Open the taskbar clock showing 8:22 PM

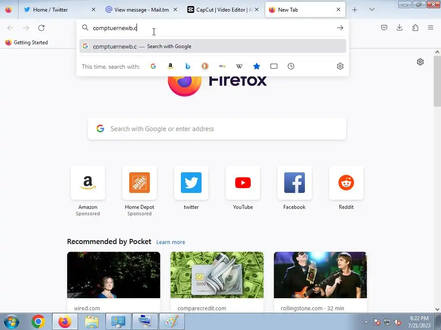pos(419,321)
